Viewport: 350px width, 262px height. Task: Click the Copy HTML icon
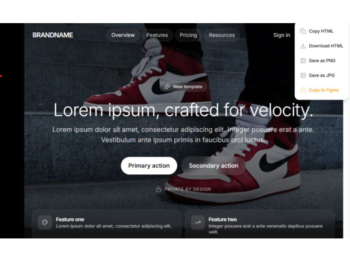tap(303, 31)
